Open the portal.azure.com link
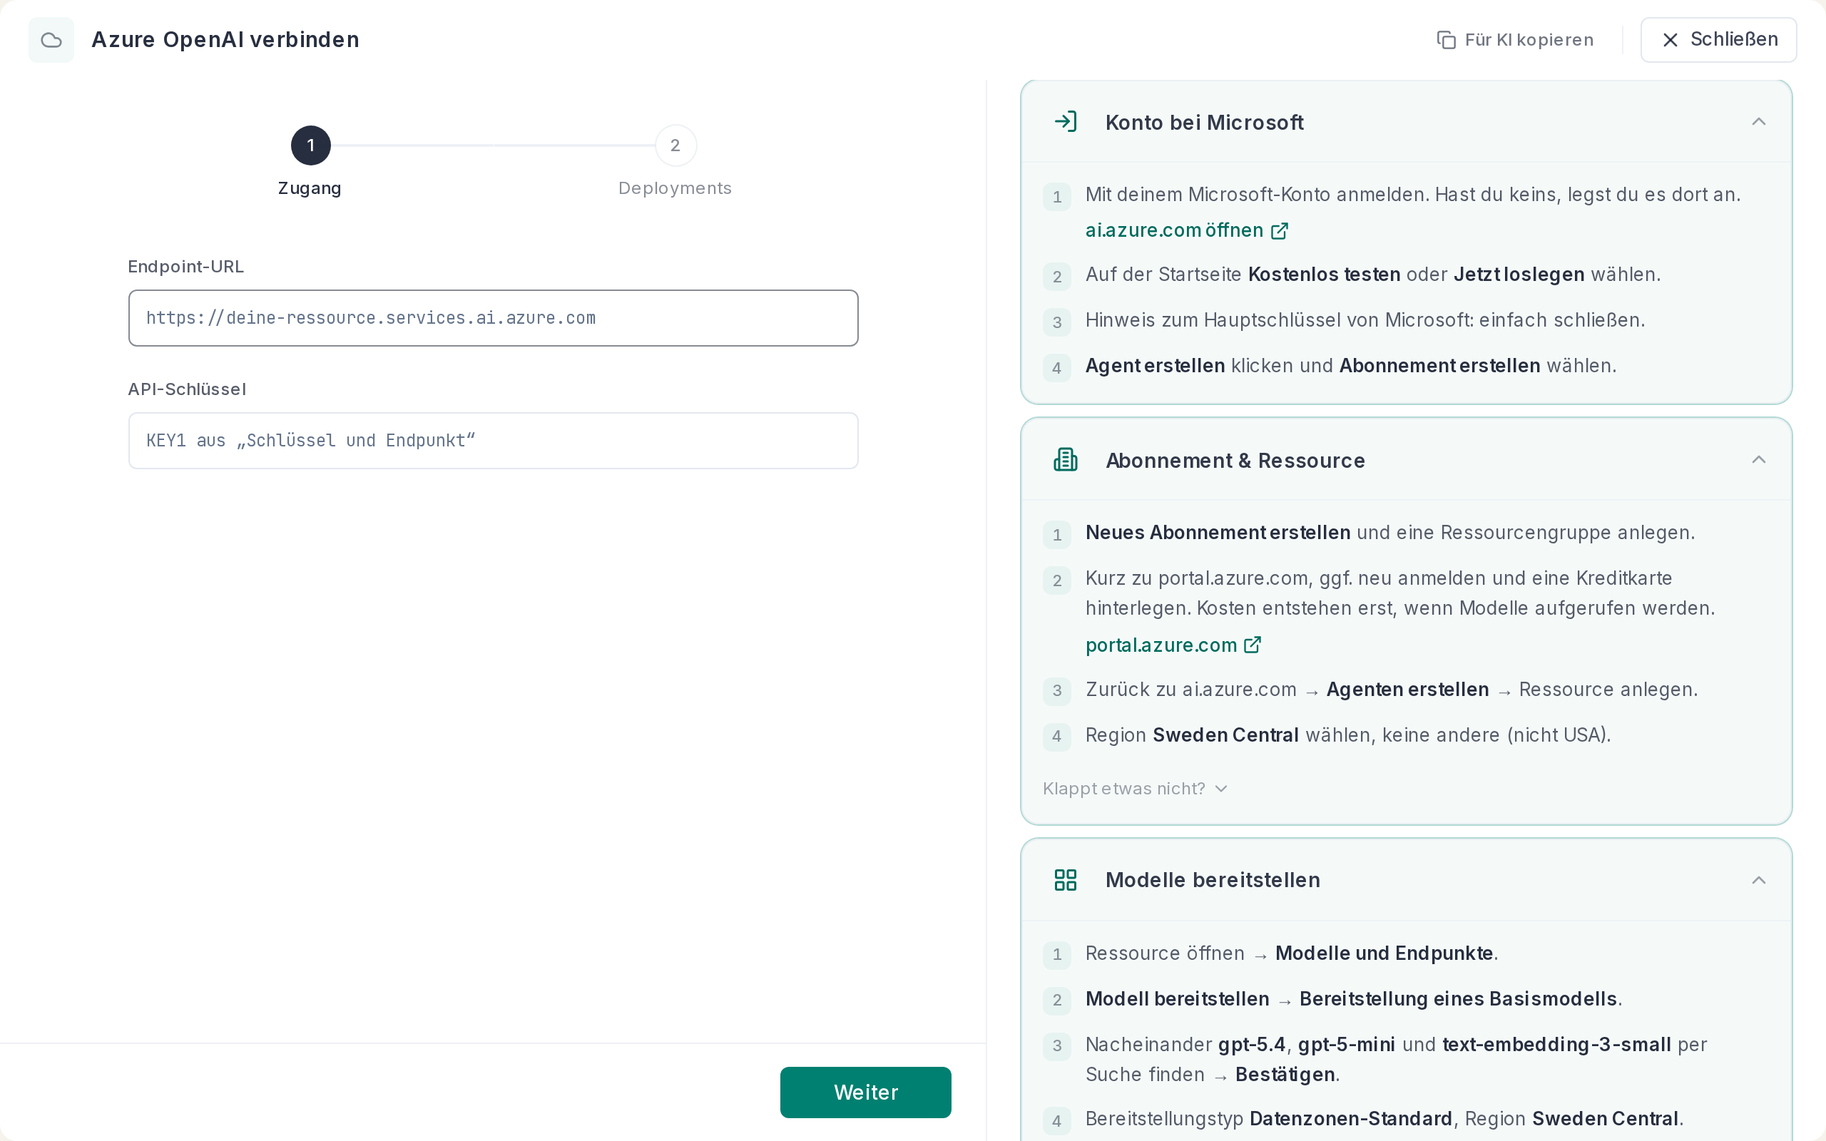The image size is (1826, 1141). coord(1173,645)
